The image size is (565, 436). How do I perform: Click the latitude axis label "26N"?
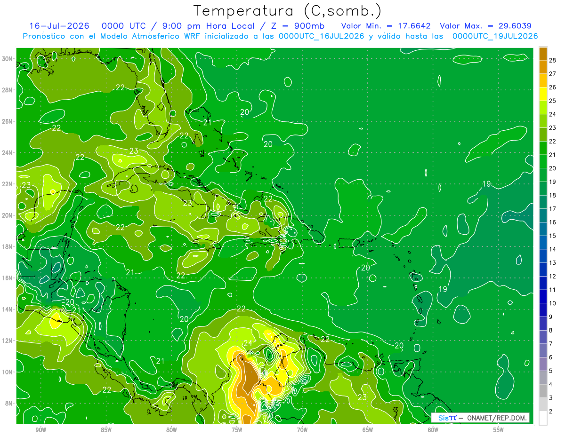pyautogui.click(x=8, y=121)
